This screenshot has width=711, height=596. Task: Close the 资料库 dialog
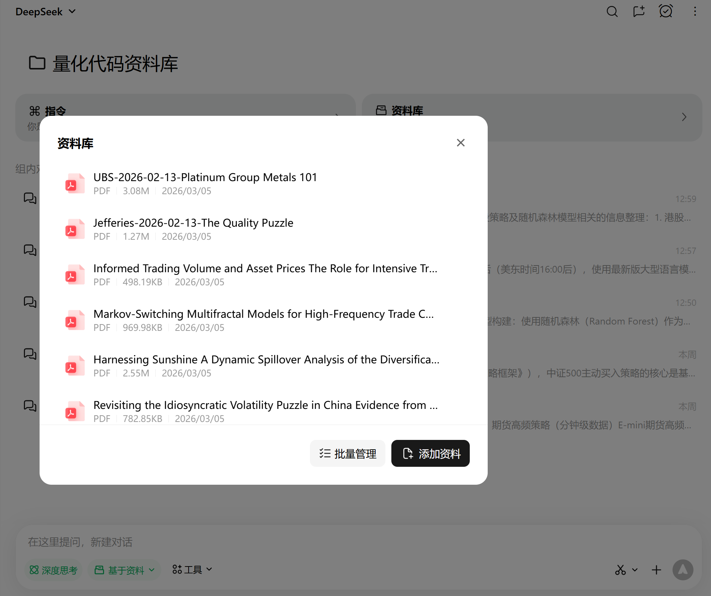(x=461, y=143)
